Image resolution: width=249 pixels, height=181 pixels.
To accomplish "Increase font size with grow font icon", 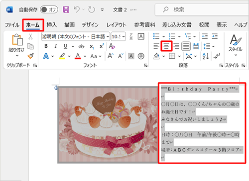I will pos(111,56).
